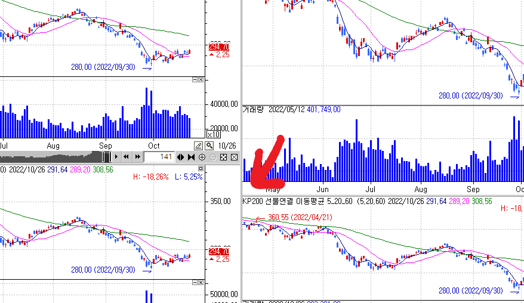Click the four-arrow fit chart icon
The width and height of the screenshot is (524, 303).
[x=223, y=157]
